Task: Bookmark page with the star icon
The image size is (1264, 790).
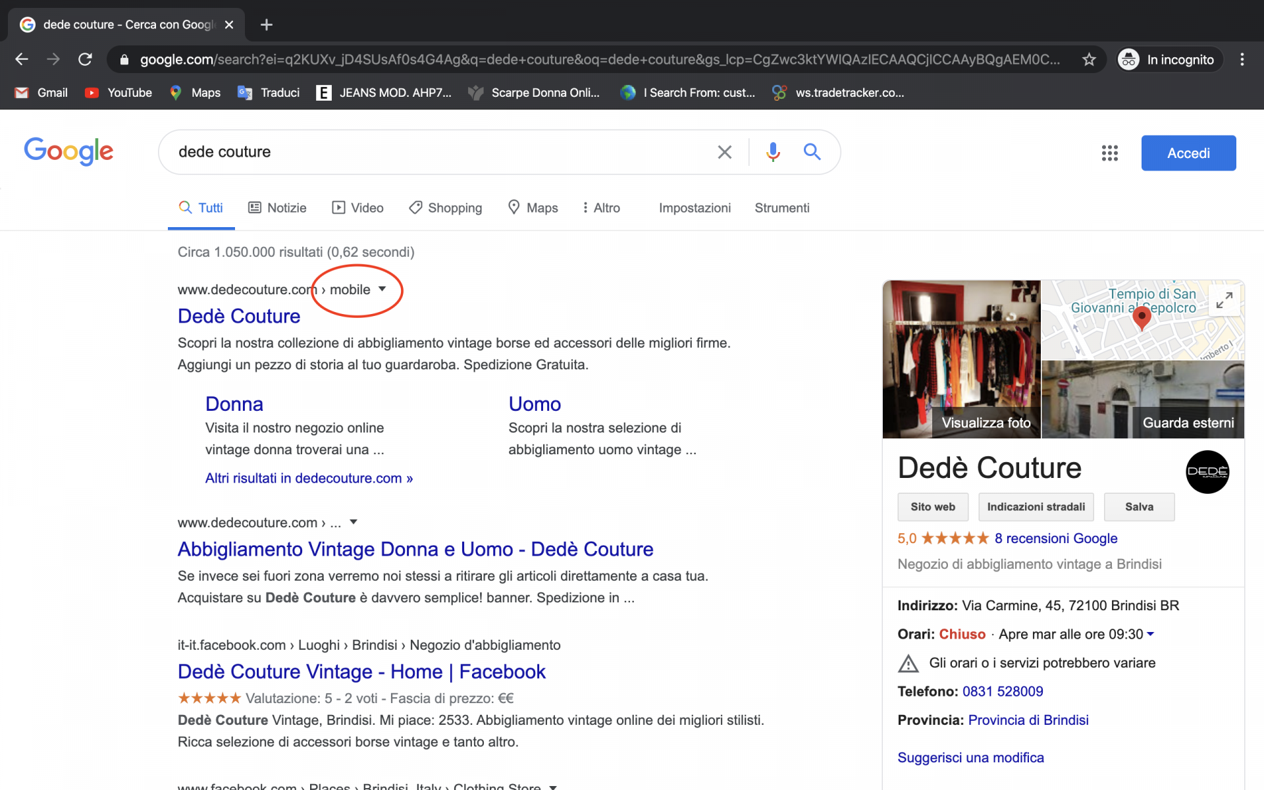Action: pos(1089,60)
